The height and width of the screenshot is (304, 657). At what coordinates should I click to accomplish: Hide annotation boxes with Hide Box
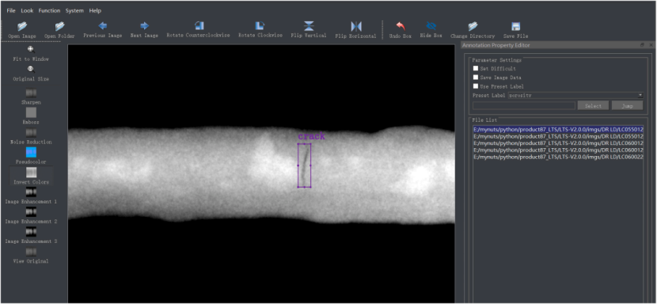pos(431,26)
